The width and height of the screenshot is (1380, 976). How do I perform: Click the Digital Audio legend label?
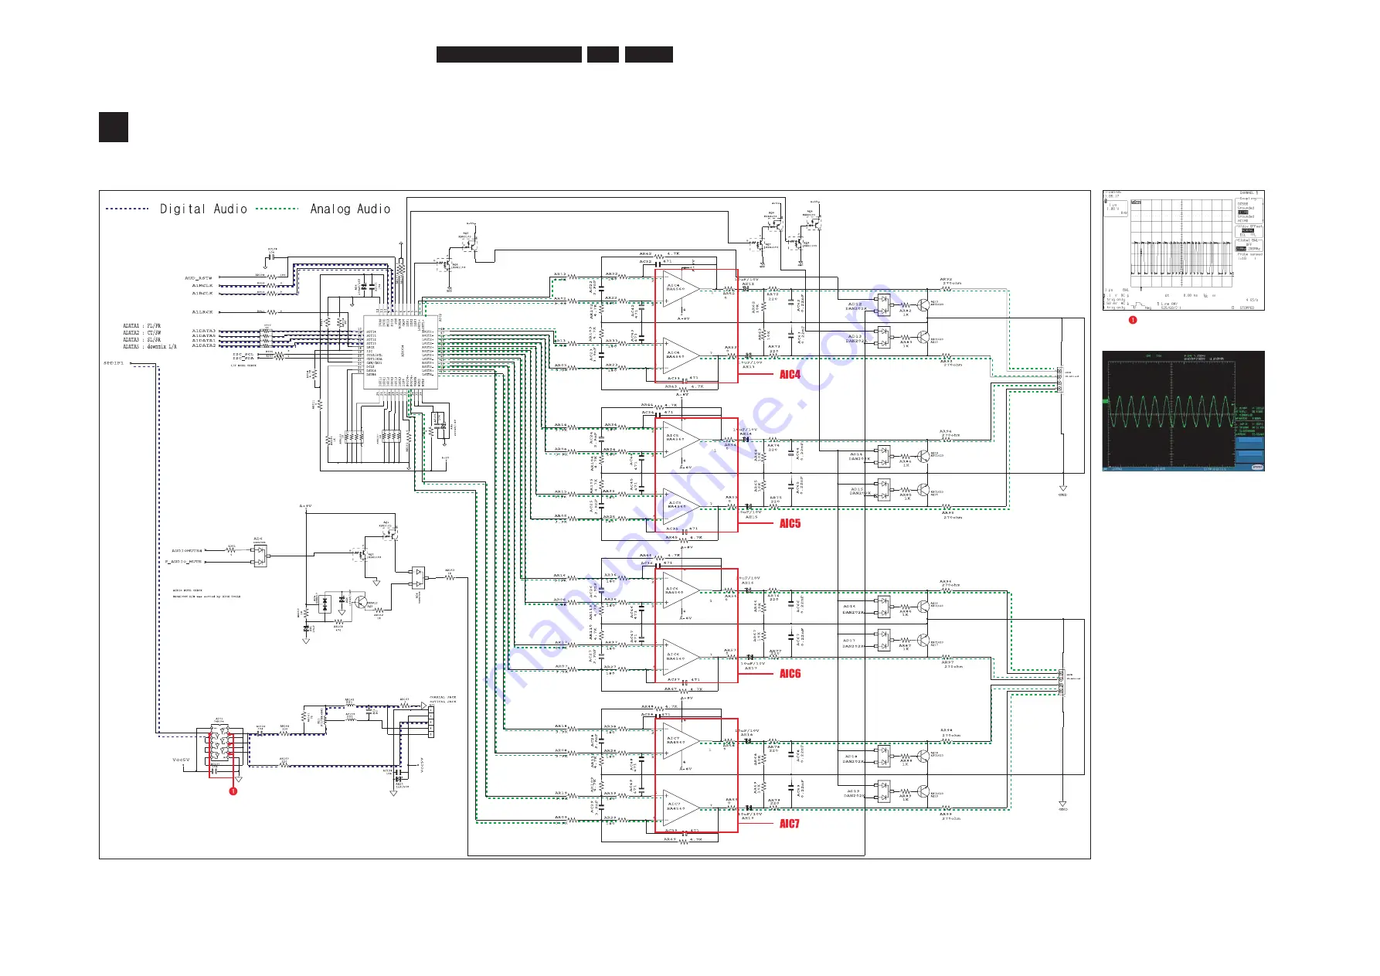click(x=203, y=209)
